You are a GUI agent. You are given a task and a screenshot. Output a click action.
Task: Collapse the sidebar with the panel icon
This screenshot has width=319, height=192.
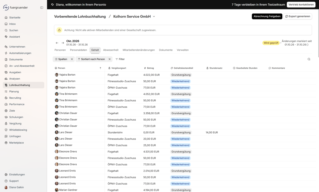42,8
